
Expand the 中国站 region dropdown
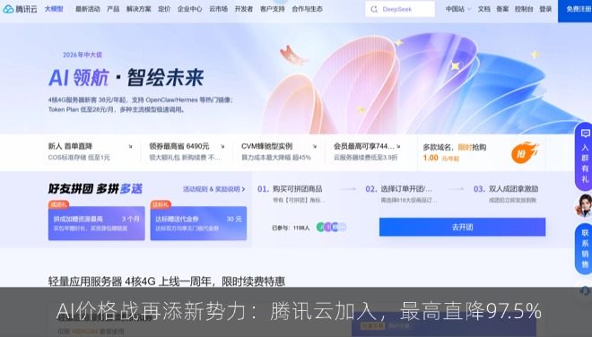click(x=458, y=9)
